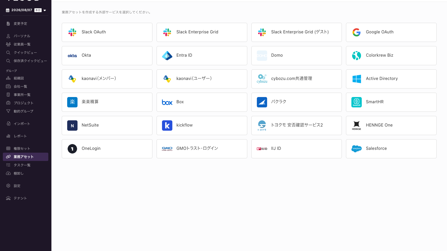
Task: Click the Okta logo icon
Action: (72, 56)
